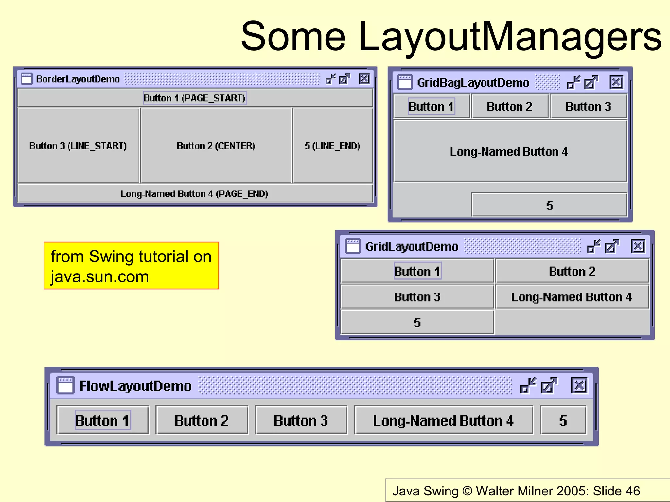Click the BorderLayoutDemo title bar text
The height and width of the screenshot is (502, 670).
78,79
